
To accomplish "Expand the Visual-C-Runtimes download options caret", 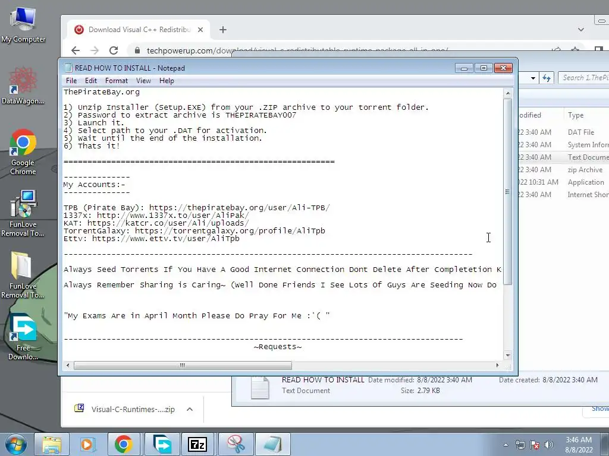I will click(x=190, y=409).
